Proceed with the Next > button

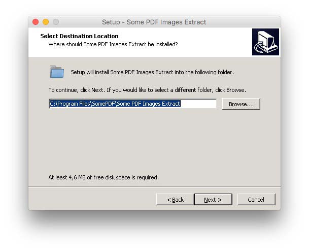213,200
